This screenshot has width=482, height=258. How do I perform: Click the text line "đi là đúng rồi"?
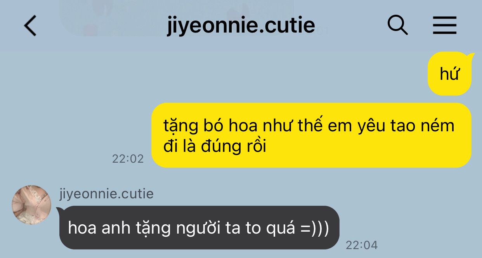215,147
